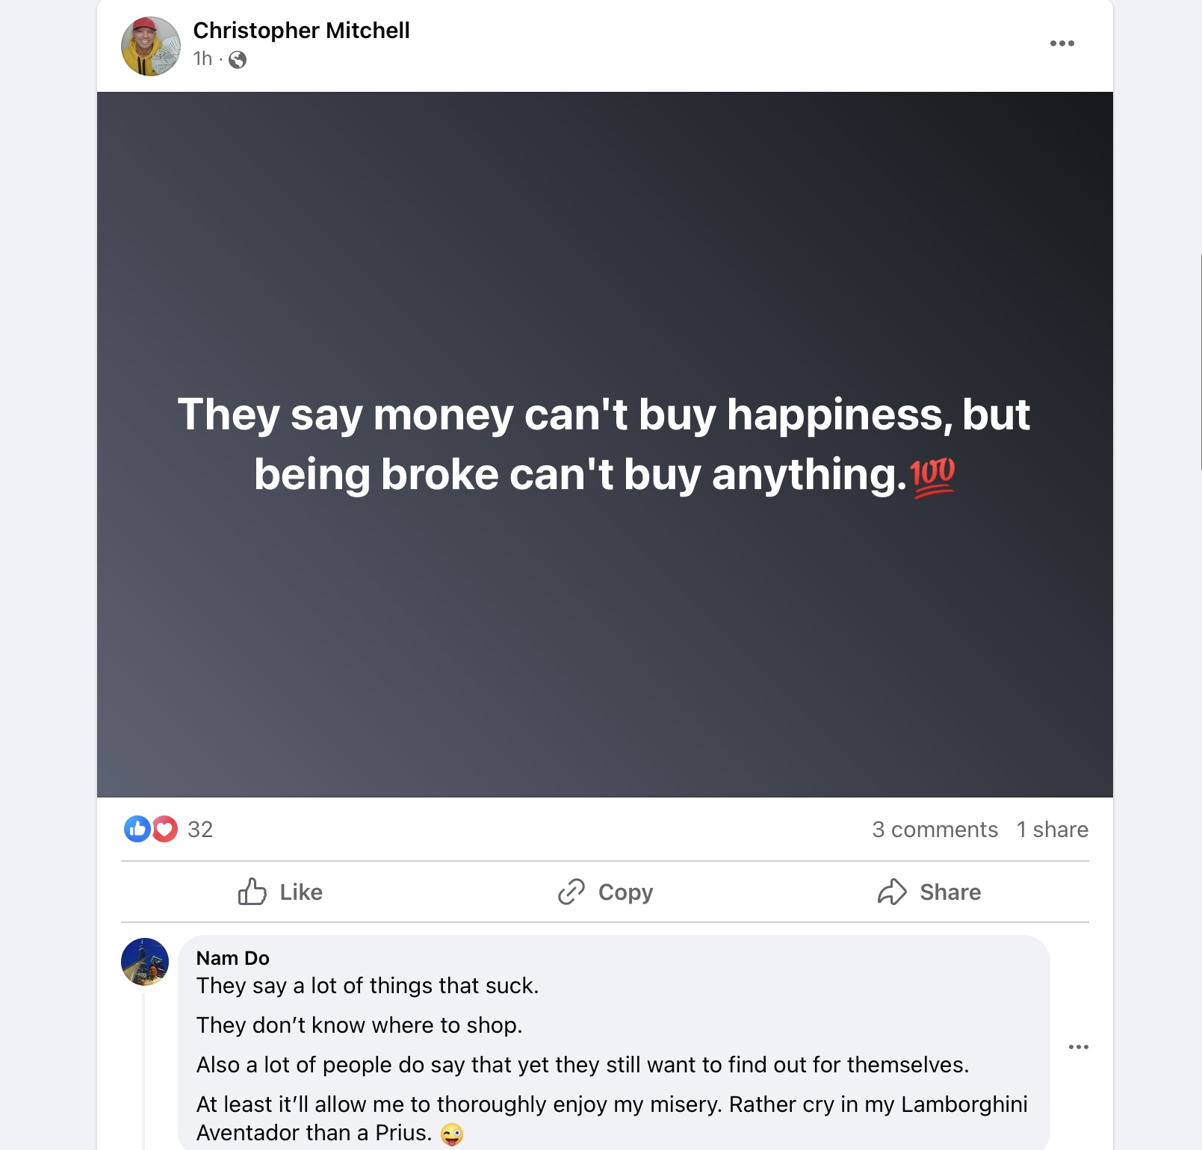Click the Share arrow icon
1202x1150 pixels.
[x=892, y=892]
